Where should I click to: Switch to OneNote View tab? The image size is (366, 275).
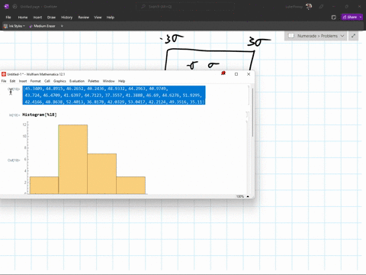(x=98, y=18)
